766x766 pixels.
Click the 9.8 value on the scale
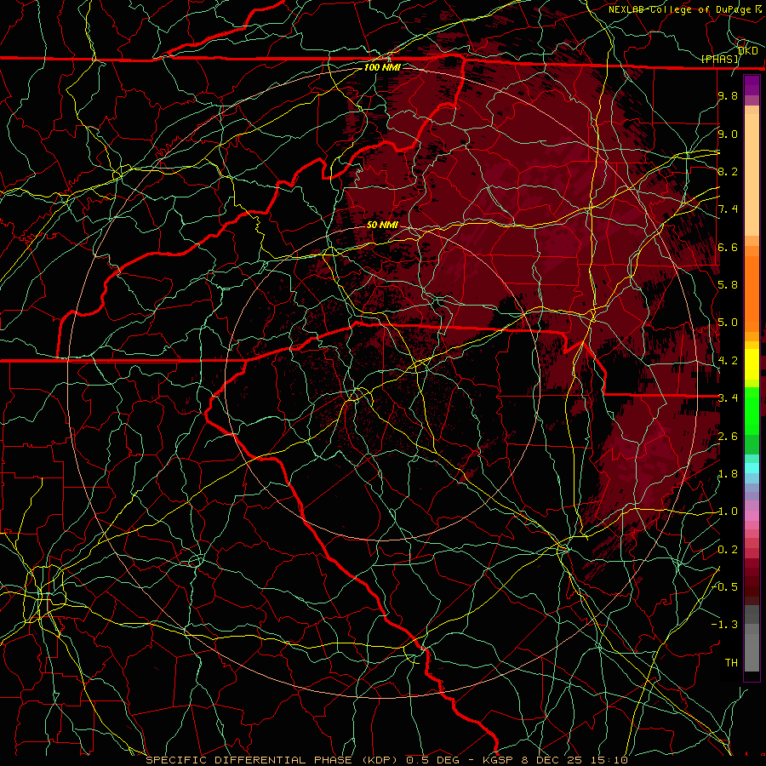728,95
